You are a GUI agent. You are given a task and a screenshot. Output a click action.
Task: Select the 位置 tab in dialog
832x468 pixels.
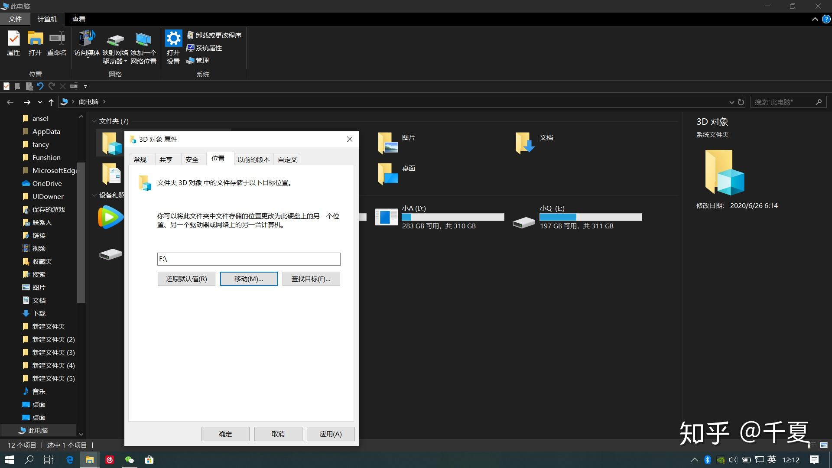coord(217,159)
